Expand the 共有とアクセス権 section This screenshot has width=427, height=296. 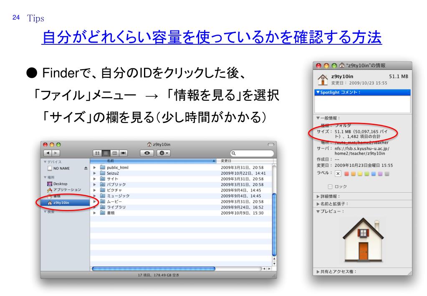(318, 272)
